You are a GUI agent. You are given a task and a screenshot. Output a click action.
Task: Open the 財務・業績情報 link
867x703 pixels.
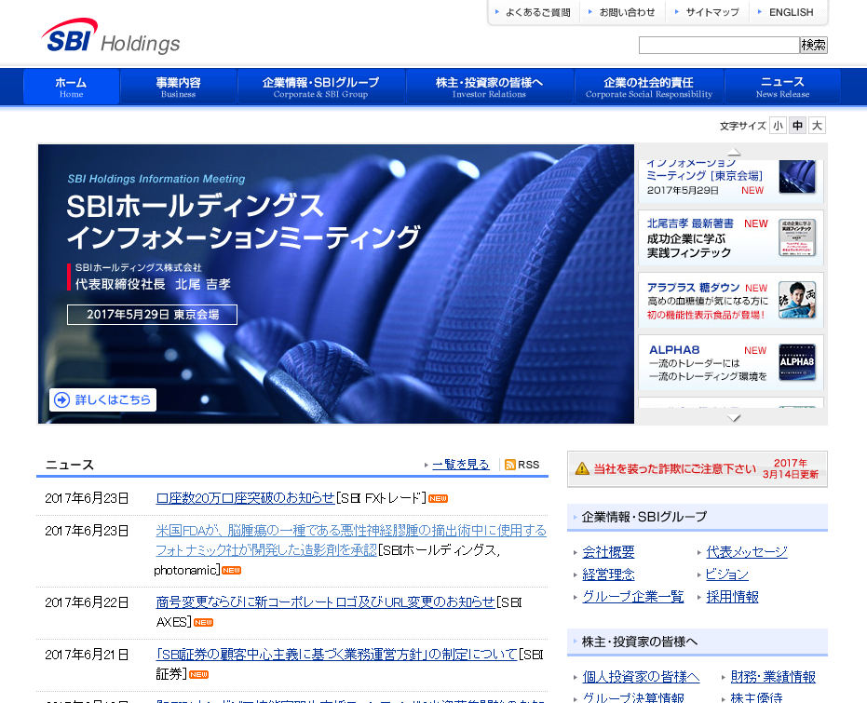point(773,677)
